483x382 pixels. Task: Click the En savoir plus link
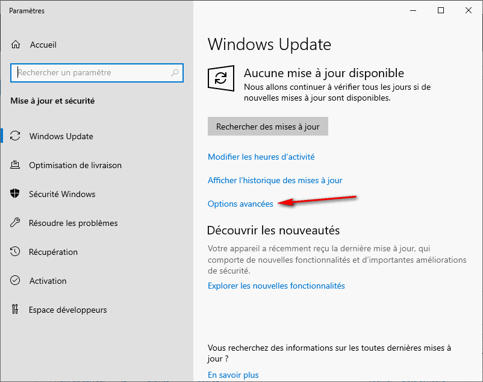click(x=233, y=375)
